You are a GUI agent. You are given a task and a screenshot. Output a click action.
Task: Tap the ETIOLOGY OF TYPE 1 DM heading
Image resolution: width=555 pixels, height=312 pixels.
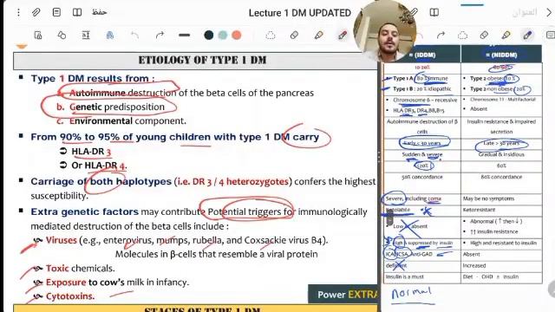tap(202, 60)
